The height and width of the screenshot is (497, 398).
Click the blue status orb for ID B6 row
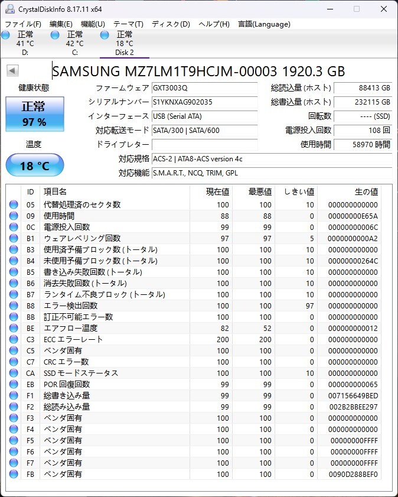click(14, 283)
